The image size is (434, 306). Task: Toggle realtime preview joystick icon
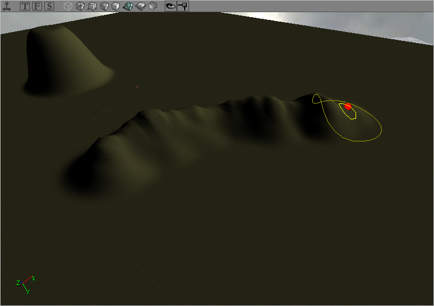point(7,7)
